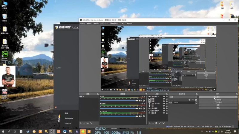Viewport: 239px width, 134px height.
Task: Click the 开始录制 start recording button
Action: pos(218,100)
